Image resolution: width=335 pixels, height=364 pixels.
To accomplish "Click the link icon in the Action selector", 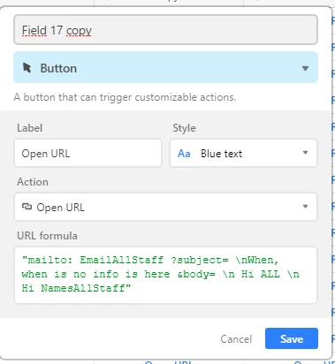I will click(x=27, y=207).
